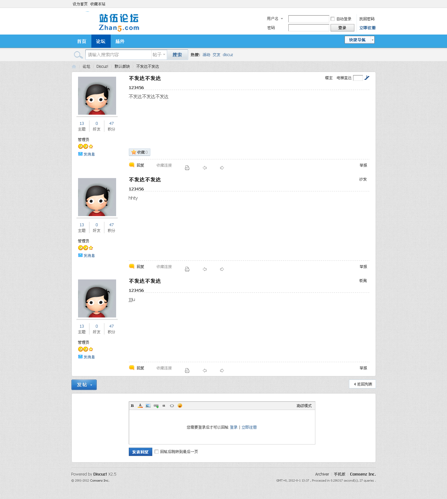The width and height of the screenshot is (447, 499).
Task: Click the bold icon in reply editor
Action: coord(132,406)
